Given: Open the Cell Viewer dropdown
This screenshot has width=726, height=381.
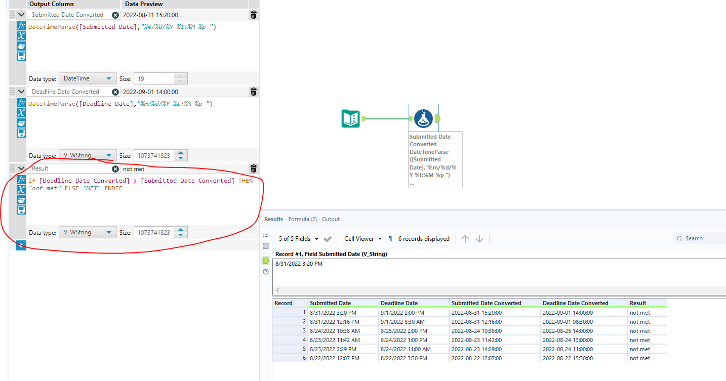Looking at the screenshot, I should click(362, 238).
